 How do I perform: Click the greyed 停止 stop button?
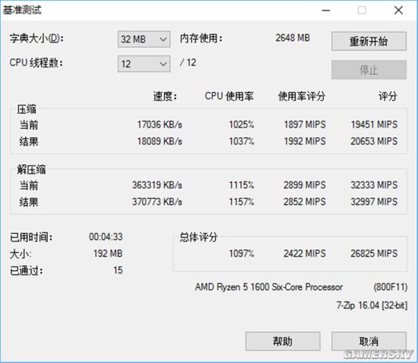369,70
